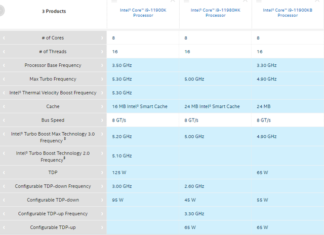The height and width of the screenshot is (235, 324).
Task: Click right chevron on Configurable TDP-down Frequency row
Action: [102, 186]
